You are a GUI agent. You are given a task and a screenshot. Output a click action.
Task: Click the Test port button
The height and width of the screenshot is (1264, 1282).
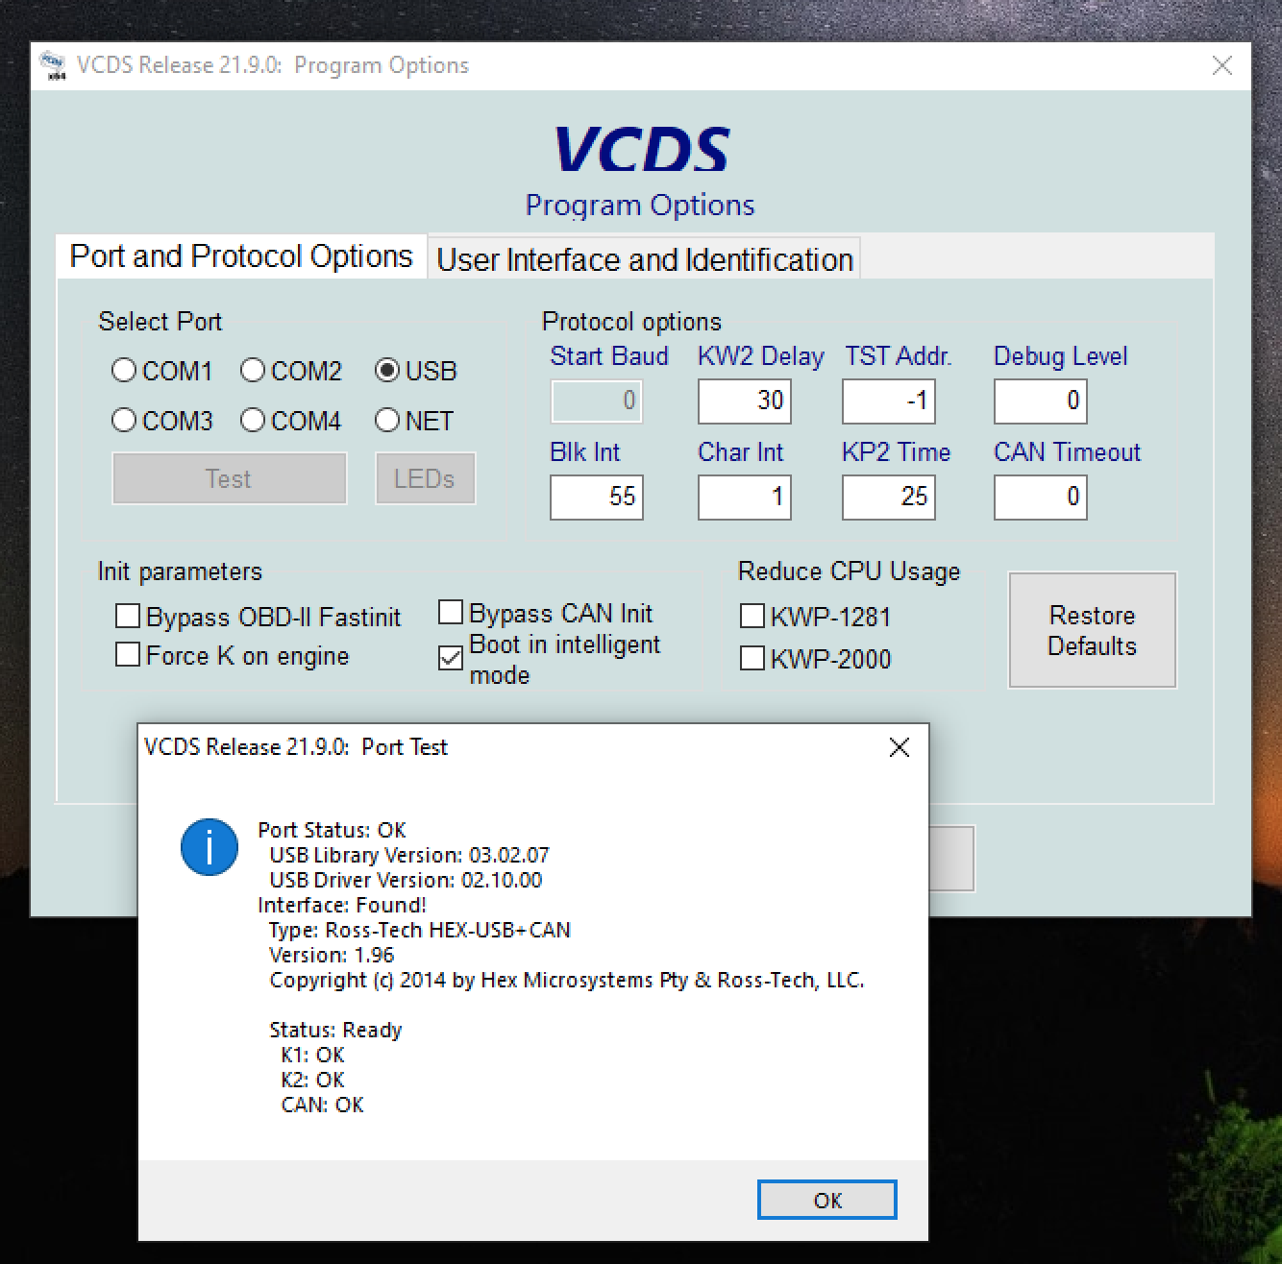[x=229, y=478]
